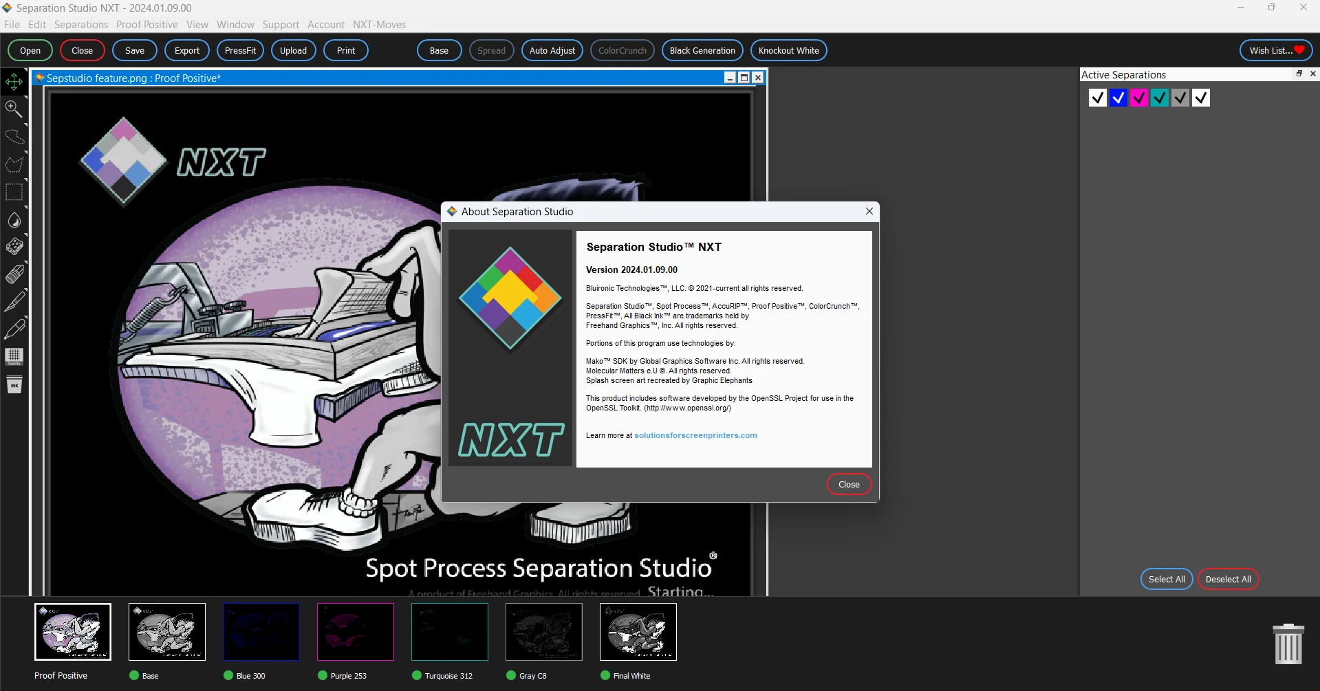The width and height of the screenshot is (1320, 691).
Task: Select the knife blade tool
Action: click(14, 301)
